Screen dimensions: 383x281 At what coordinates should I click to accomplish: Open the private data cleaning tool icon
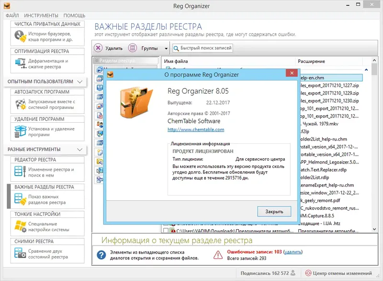[20, 36]
